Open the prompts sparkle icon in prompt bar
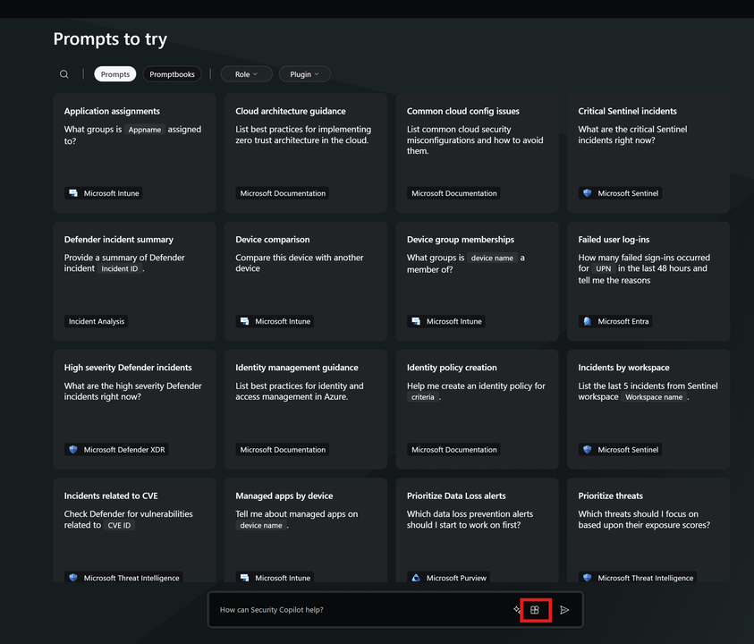754x644 pixels. [x=517, y=609]
